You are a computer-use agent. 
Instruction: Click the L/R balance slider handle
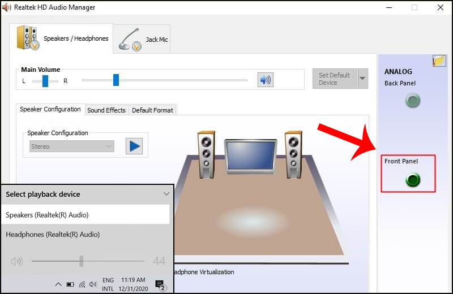[x=45, y=81]
